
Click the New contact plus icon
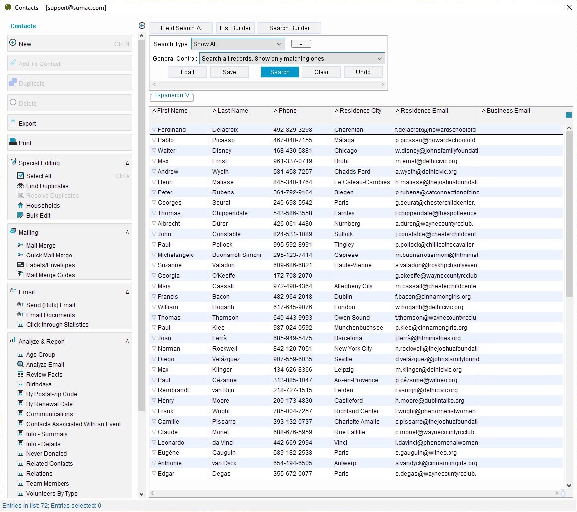[x=13, y=43]
